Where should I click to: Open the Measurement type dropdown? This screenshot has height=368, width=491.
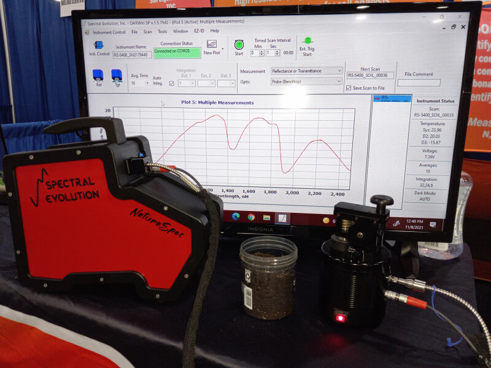click(306, 71)
